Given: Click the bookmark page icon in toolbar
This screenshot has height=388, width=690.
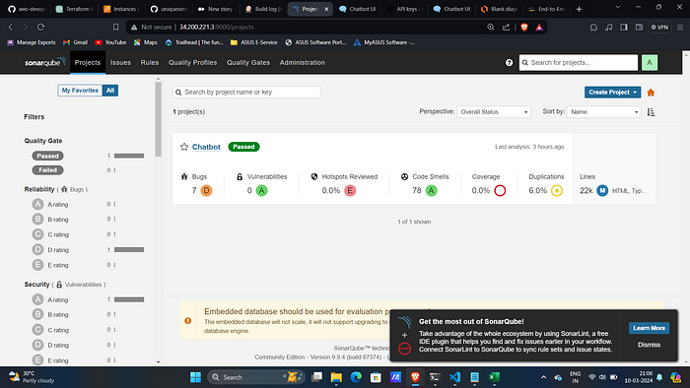Looking at the screenshot, I should point(115,27).
